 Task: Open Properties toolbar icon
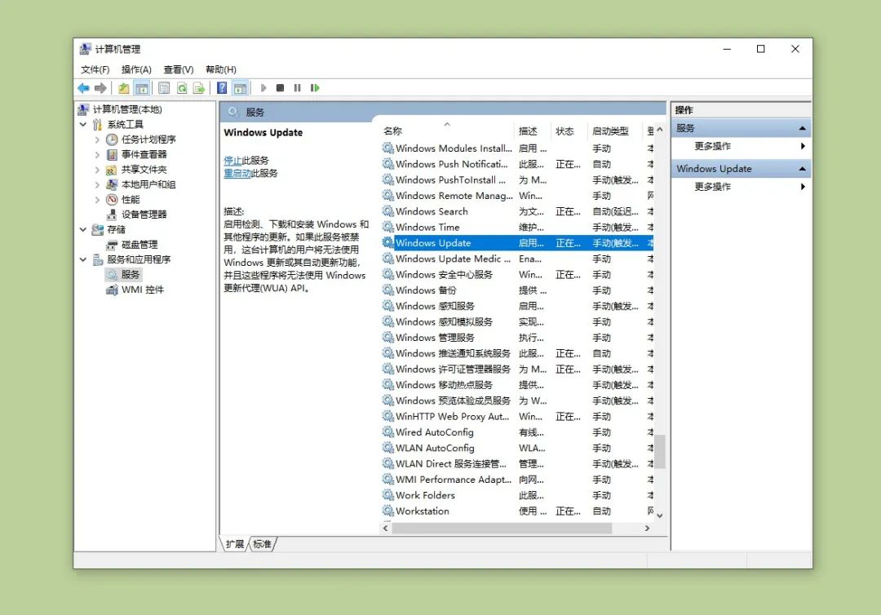point(164,87)
